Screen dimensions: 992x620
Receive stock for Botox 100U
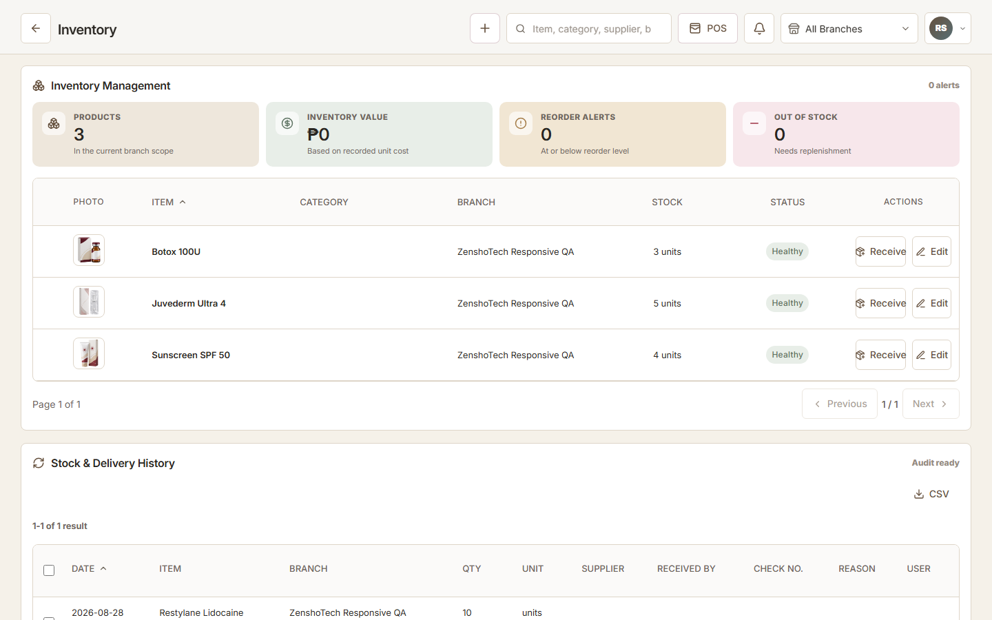click(x=880, y=251)
